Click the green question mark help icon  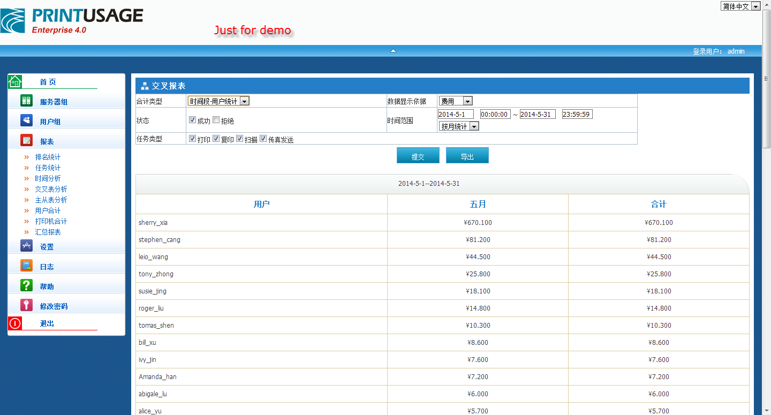[26, 285]
